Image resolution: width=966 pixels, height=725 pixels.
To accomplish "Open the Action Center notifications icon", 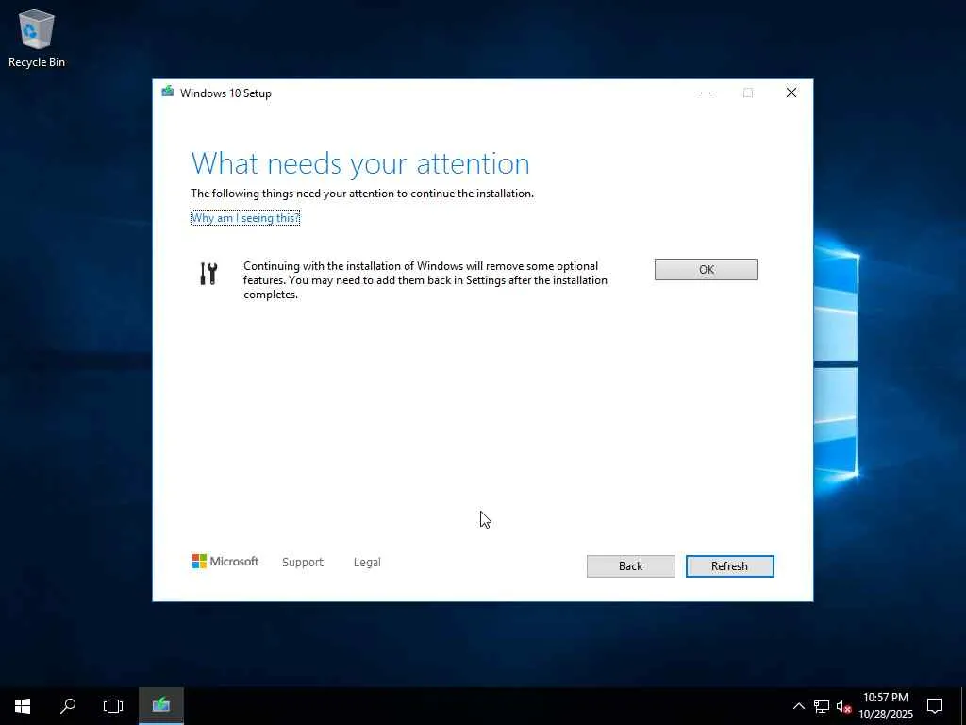I will [935, 706].
